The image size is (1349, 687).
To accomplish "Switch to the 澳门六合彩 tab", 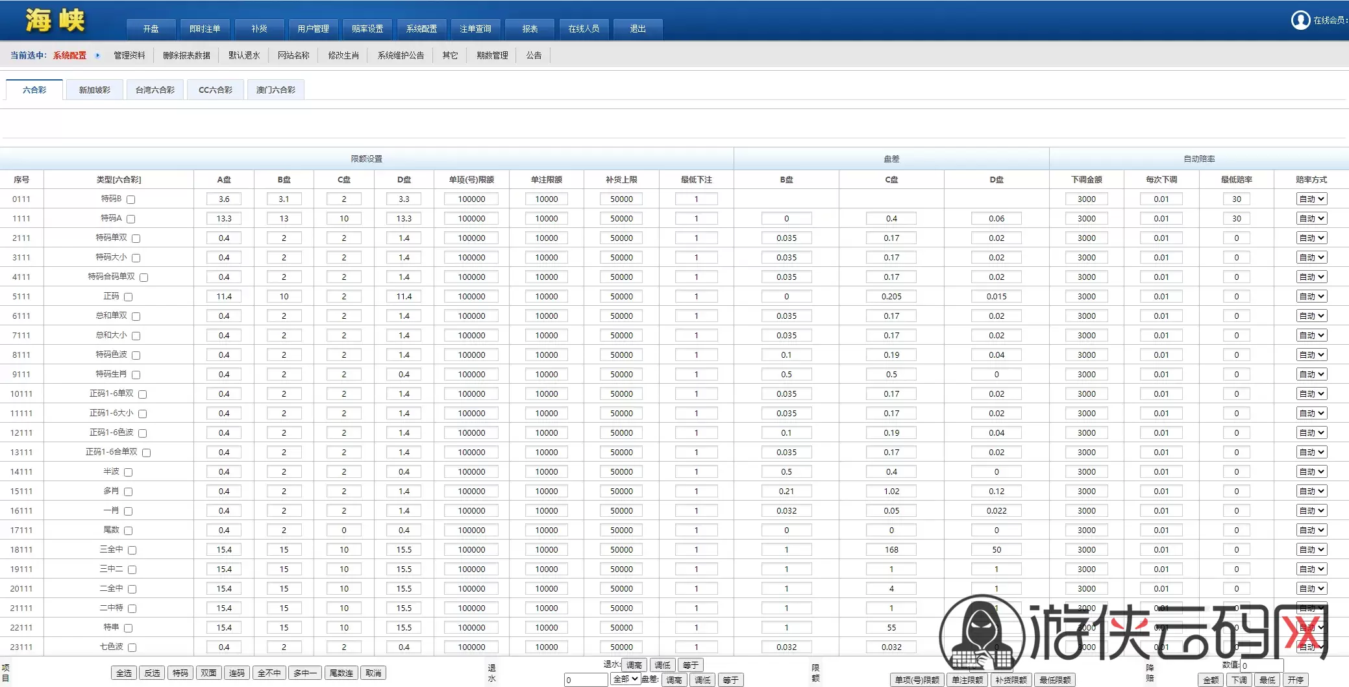I will (276, 90).
